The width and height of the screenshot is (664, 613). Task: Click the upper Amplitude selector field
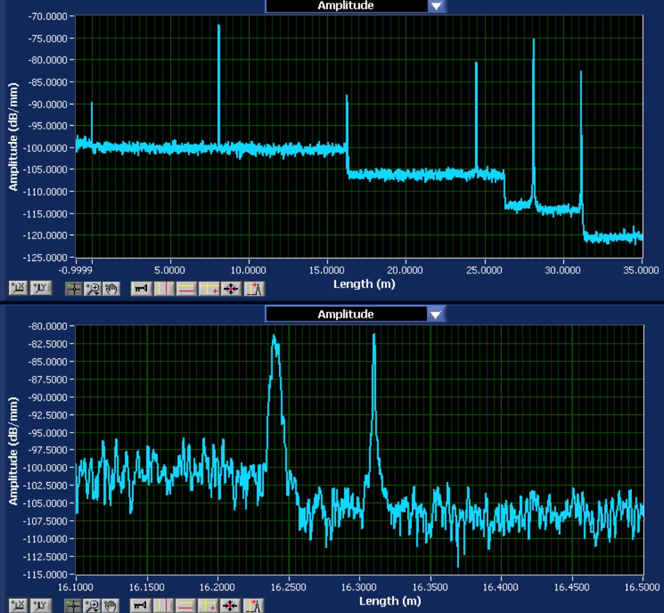point(346,6)
